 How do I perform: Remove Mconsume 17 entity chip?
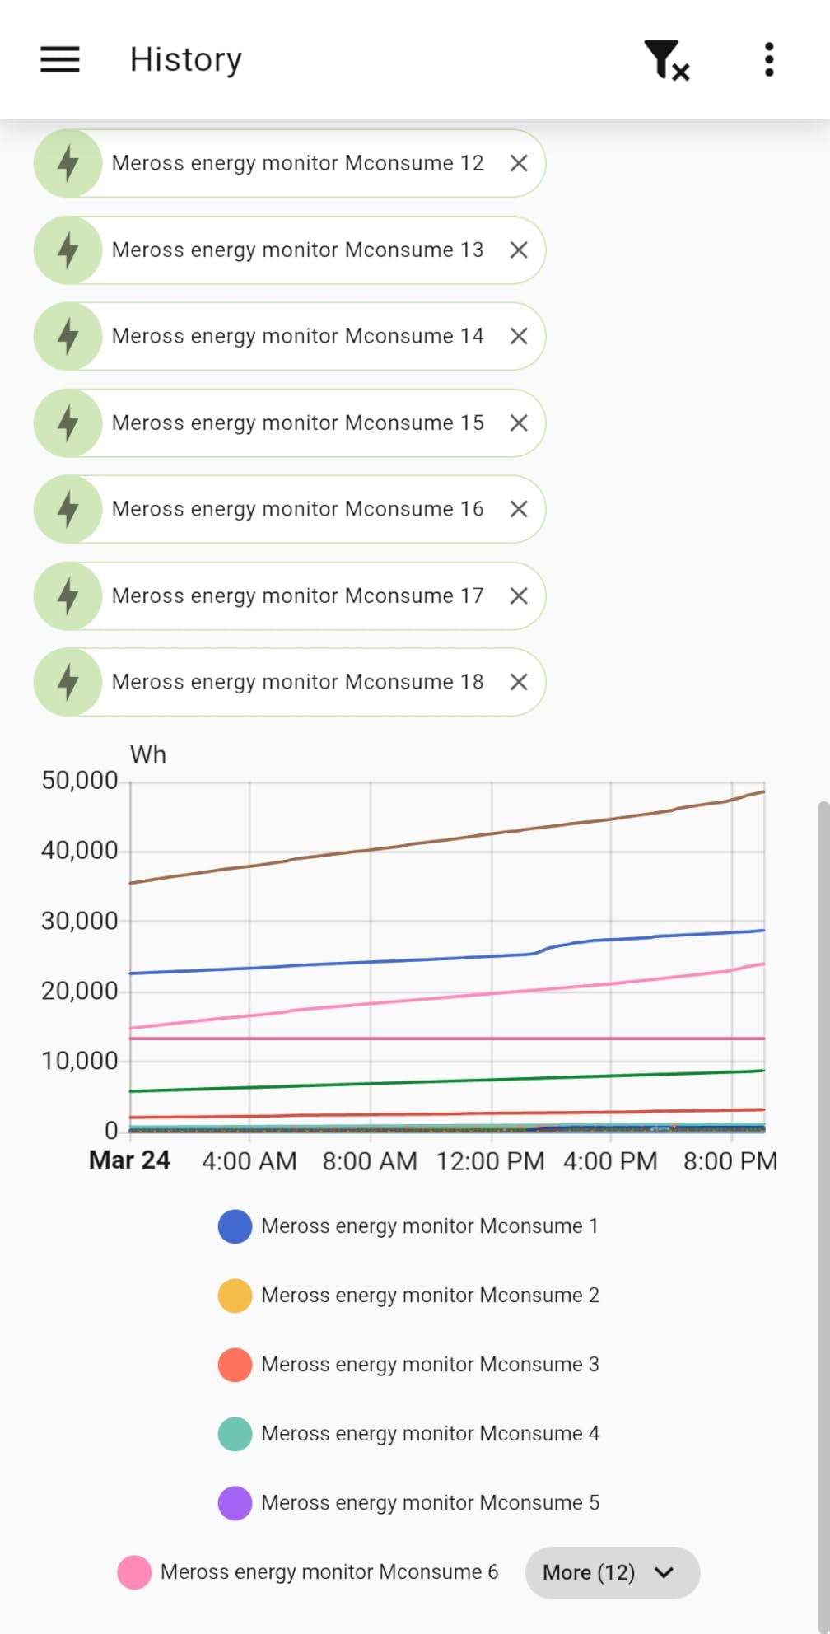pos(519,595)
